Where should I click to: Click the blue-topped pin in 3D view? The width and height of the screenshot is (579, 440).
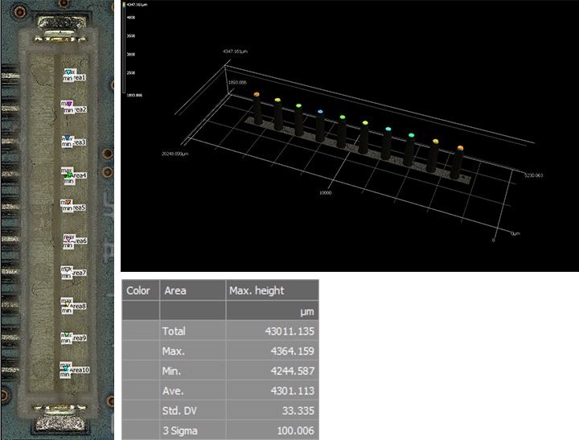[x=320, y=112]
